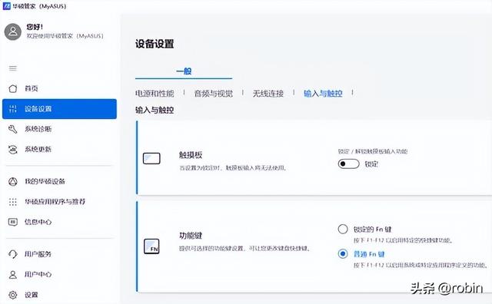Switch to the 一般 tab
492x304 pixels.
[184, 71]
